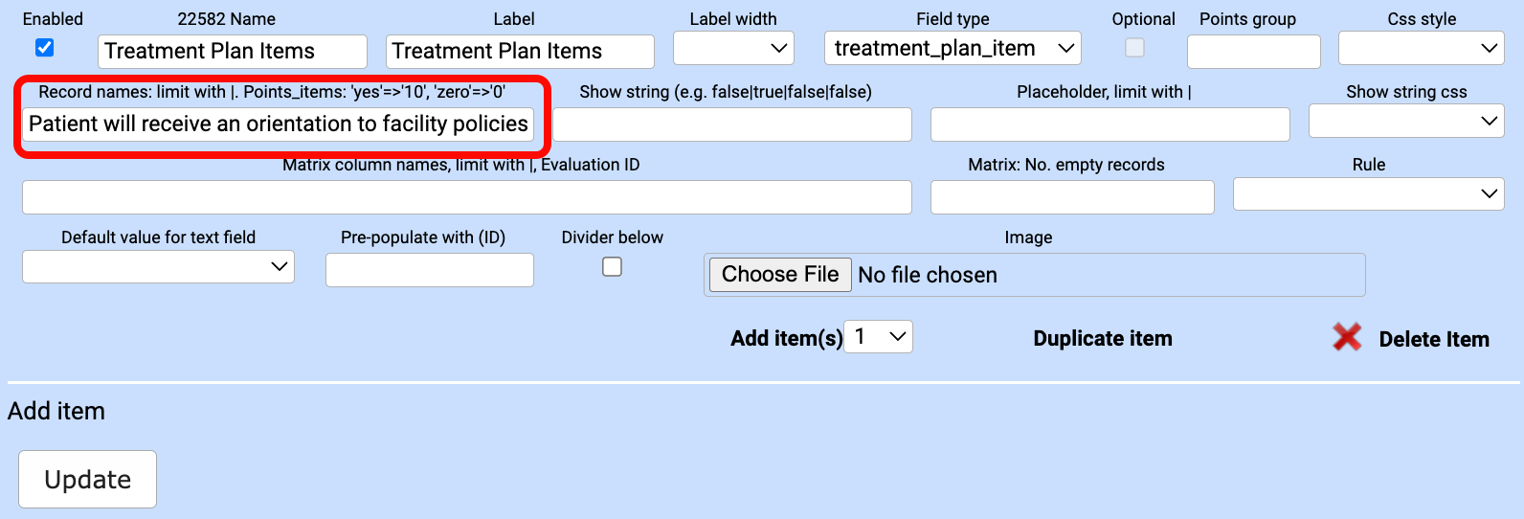Expand the Field type dropdown

point(952,48)
